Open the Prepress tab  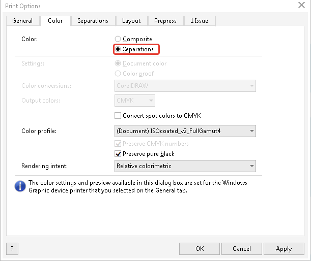pos(165,21)
